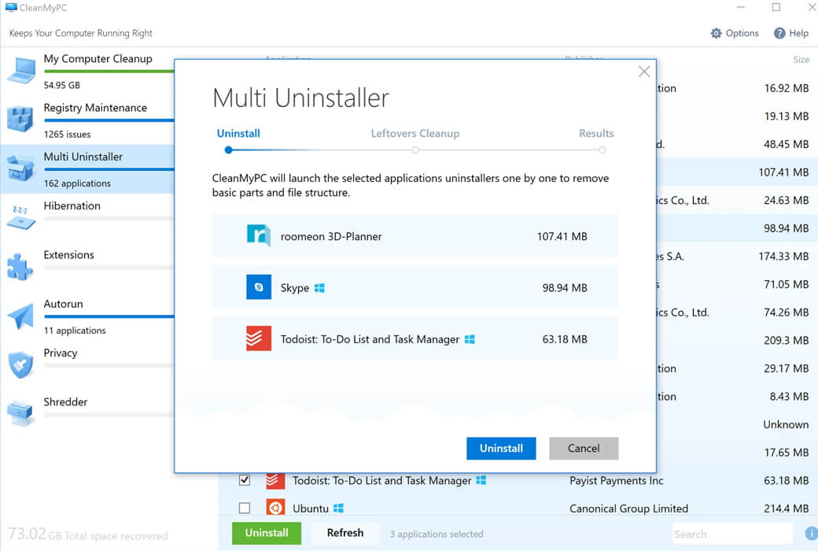Click the roomeon 3D-Planner app icon
This screenshot has width=818, height=551.
pos(259,235)
